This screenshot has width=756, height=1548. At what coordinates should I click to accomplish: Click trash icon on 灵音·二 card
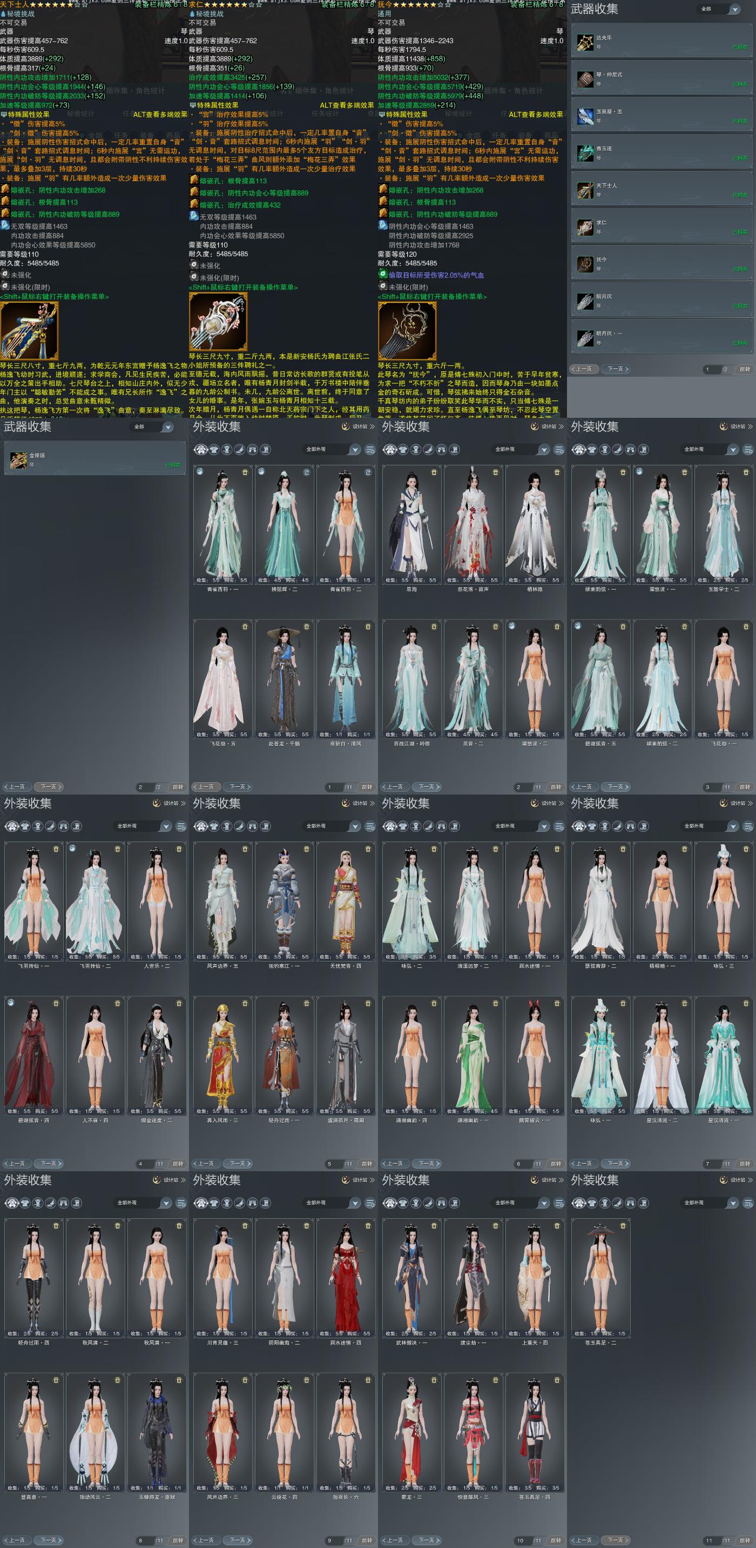pyautogui.click(x=495, y=627)
